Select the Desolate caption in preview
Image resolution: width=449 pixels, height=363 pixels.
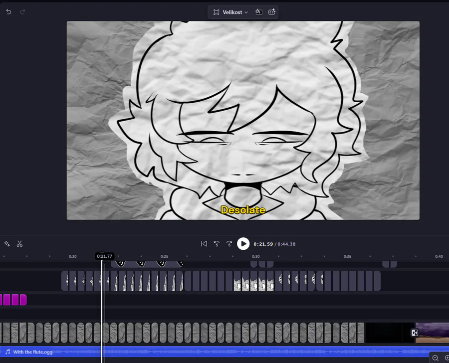243,210
